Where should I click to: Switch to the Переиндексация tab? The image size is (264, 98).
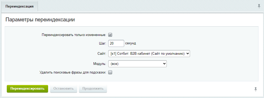point(20,6)
